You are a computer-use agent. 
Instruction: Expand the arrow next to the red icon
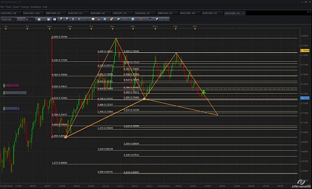click(x=23, y=19)
